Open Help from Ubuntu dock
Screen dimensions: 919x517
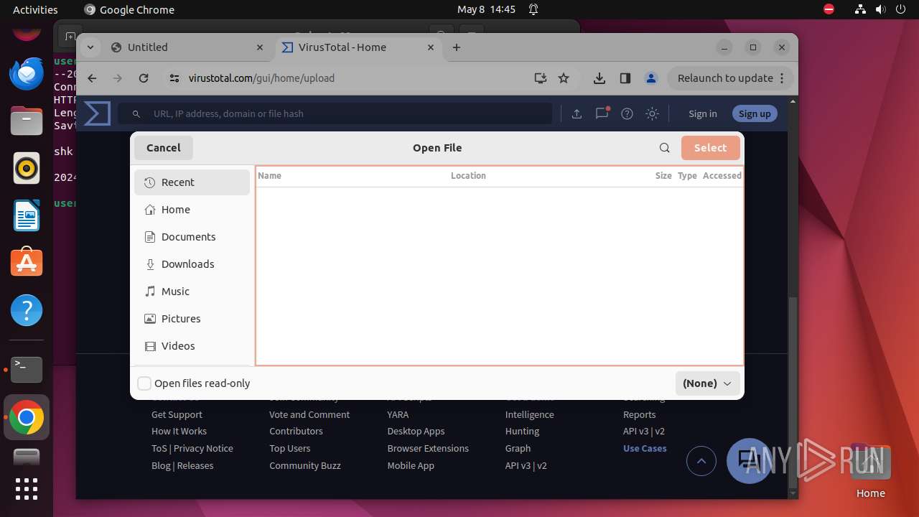[27, 310]
